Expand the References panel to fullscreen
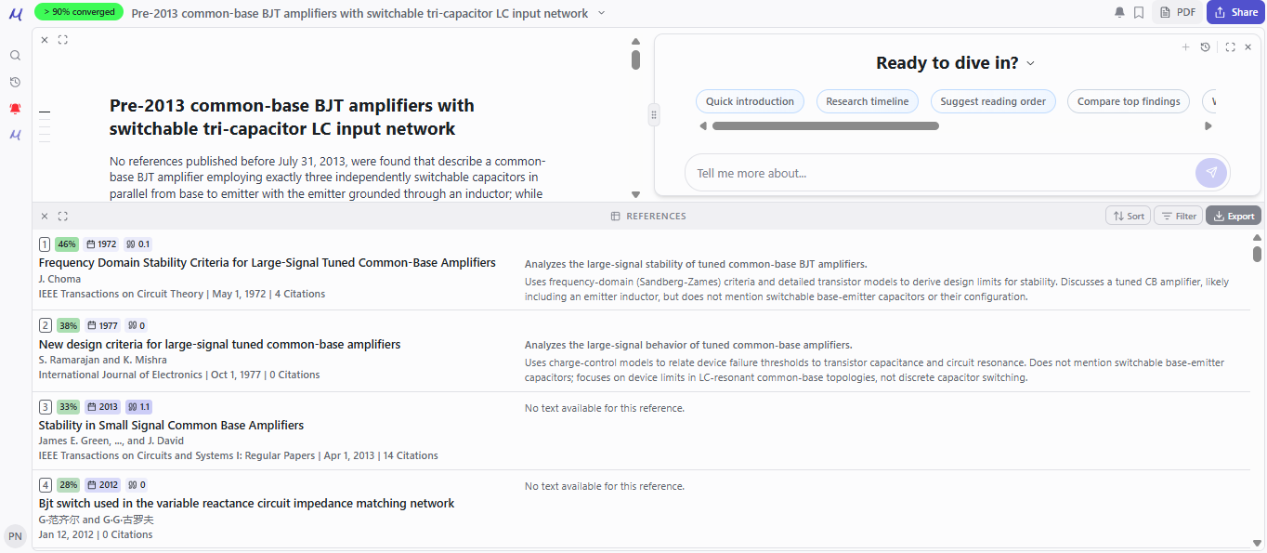This screenshot has height=553, width=1267. pyautogui.click(x=63, y=216)
